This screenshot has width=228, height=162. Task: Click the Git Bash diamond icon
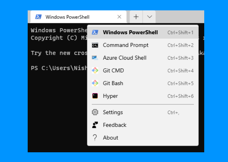click(x=95, y=83)
